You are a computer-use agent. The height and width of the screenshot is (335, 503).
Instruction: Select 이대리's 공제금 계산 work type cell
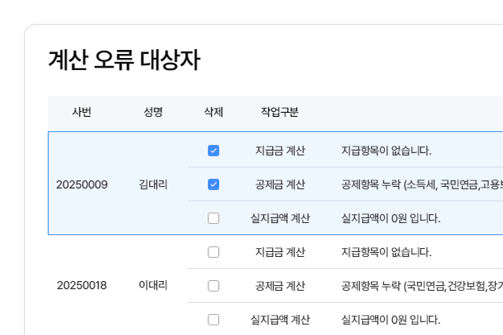[x=279, y=286]
